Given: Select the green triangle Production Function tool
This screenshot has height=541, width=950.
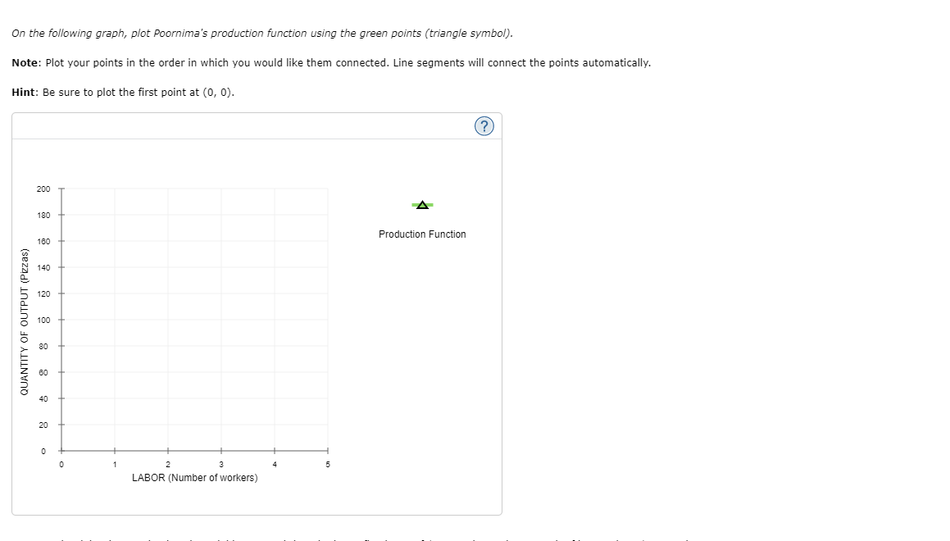Looking at the screenshot, I should tap(421, 204).
